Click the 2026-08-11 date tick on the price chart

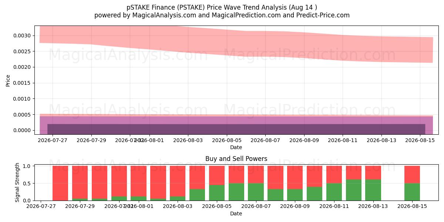(343, 140)
